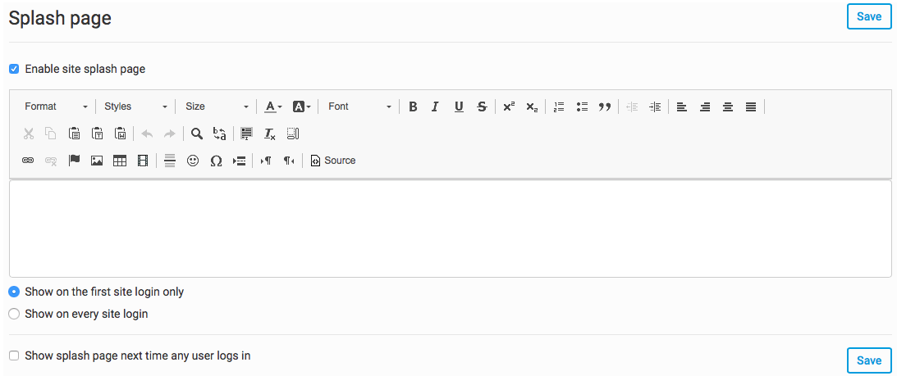
Task: Click the block quote icon
Action: (605, 106)
